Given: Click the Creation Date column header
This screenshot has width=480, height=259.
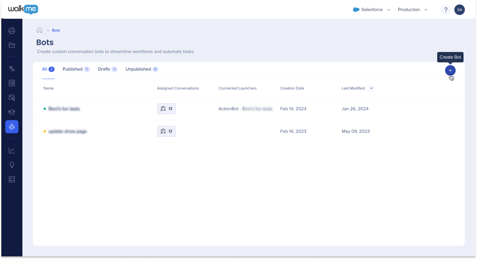Looking at the screenshot, I should pos(292,88).
